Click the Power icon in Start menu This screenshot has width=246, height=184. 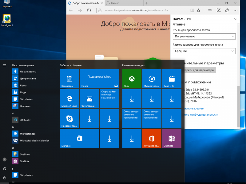5,178
